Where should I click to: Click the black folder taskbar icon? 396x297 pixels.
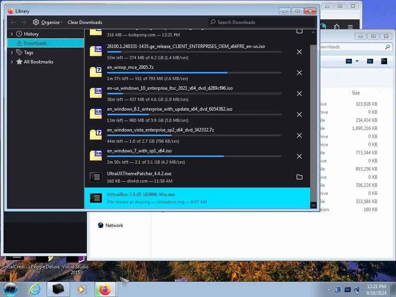click(58, 289)
